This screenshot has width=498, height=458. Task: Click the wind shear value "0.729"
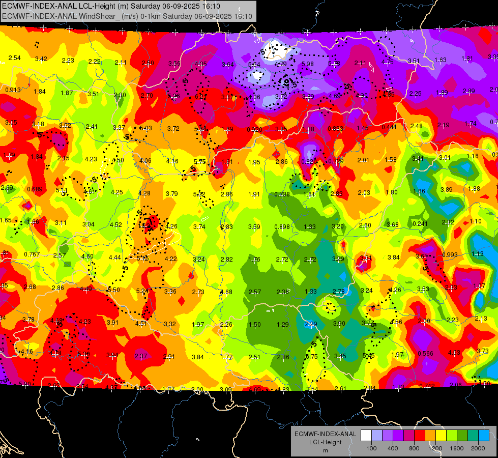point(336,161)
